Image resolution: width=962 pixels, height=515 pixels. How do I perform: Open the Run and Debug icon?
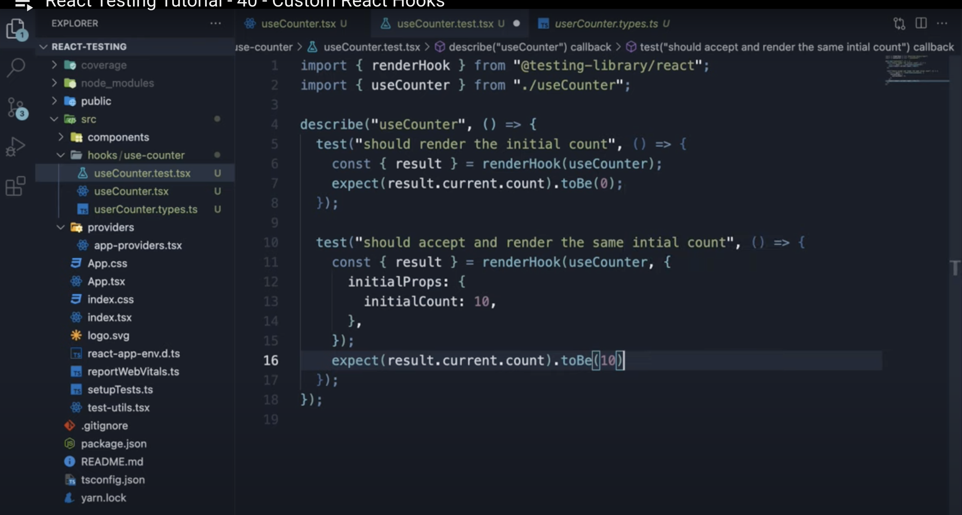(16, 147)
